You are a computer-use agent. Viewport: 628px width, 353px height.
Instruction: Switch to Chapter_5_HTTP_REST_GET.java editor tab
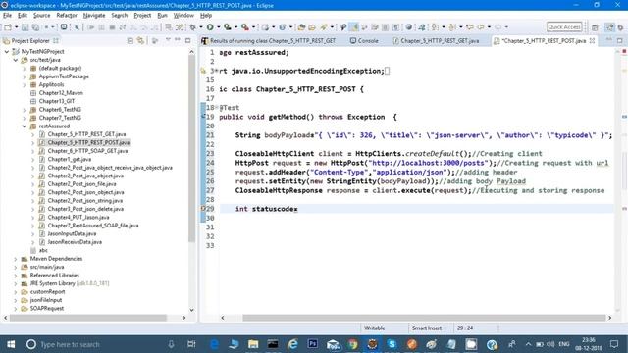coord(437,41)
